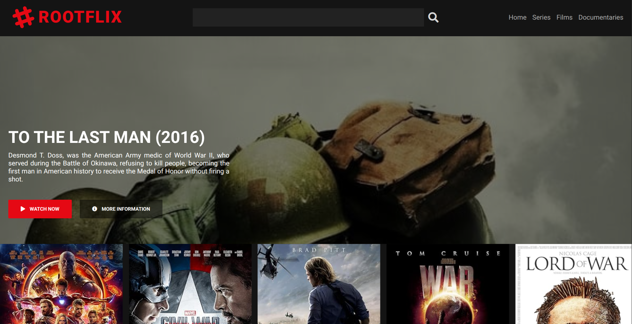Select the To The Last Man (2016) title
The height and width of the screenshot is (324, 632).
[x=106, y=137]
